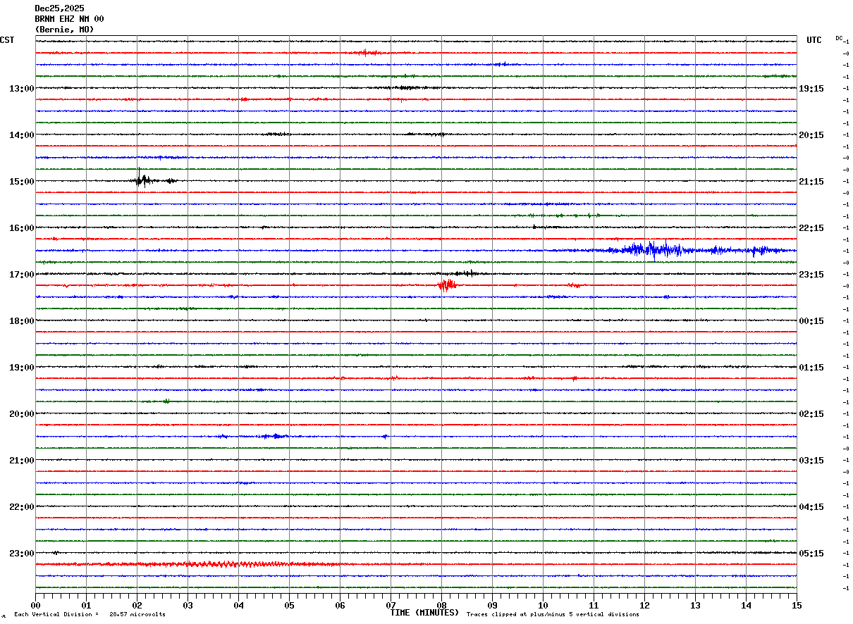Select the 17:00 CST time label
Viewport: 853px width, 624px height.
point(22,275)
